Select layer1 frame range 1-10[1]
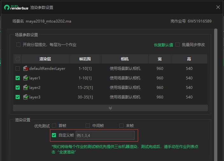The height and width of the screenshot is (161, 224). [x=85, y=78]
